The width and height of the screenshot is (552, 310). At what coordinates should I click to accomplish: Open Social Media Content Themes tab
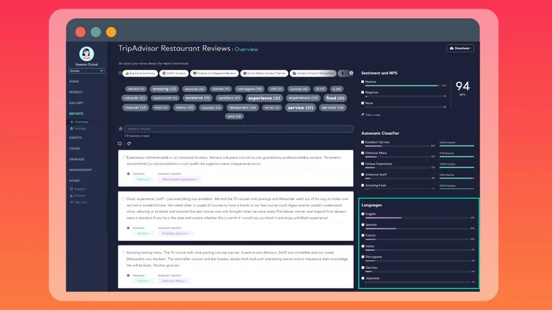264,73
